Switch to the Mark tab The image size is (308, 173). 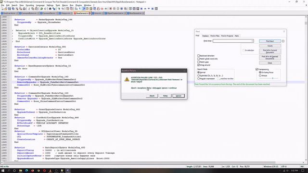(237, 36)
